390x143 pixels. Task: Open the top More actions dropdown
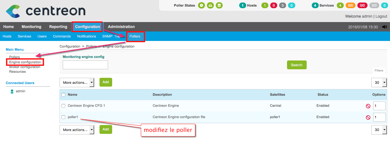pos(77,83)
